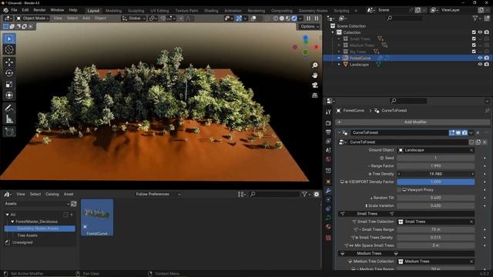Toggle the camera view icon in viewport
The height and width of the screenshot is (277, 493).
coord(315,85)
